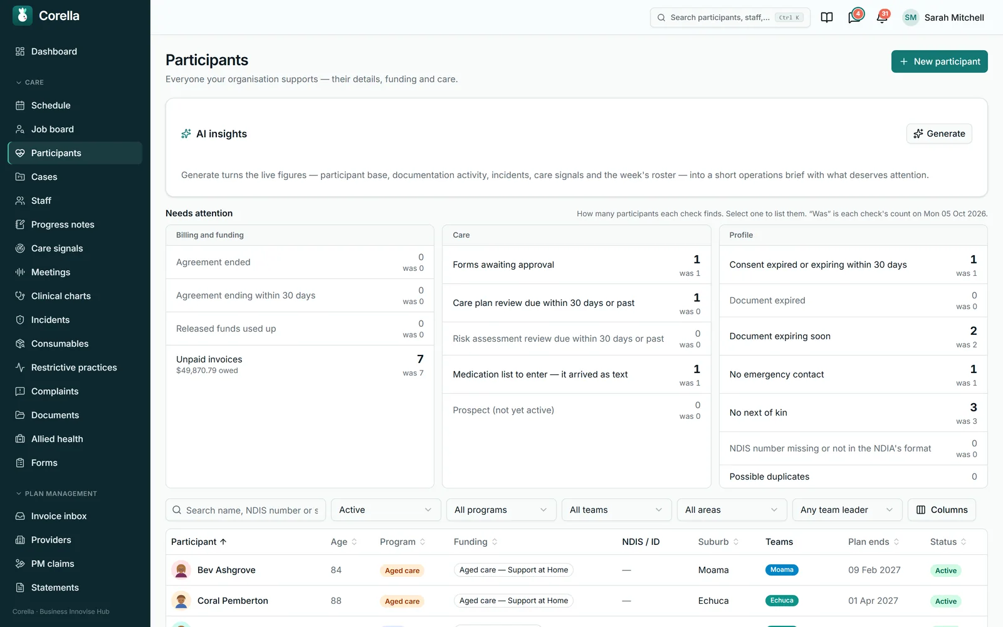Open the All programs dropdown
Viewport: 1003px width, 627px height.
[x=501, y=510]
